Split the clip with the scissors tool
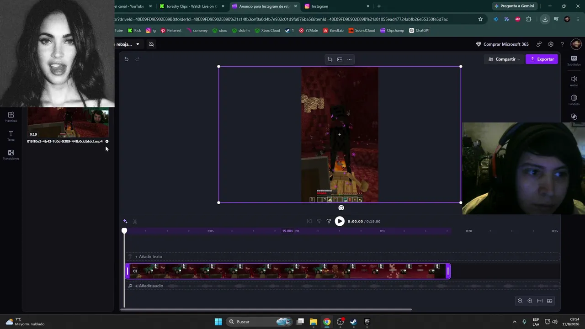Image resolution: width=585 pixels, height=329 pixels. coord(135,221)
